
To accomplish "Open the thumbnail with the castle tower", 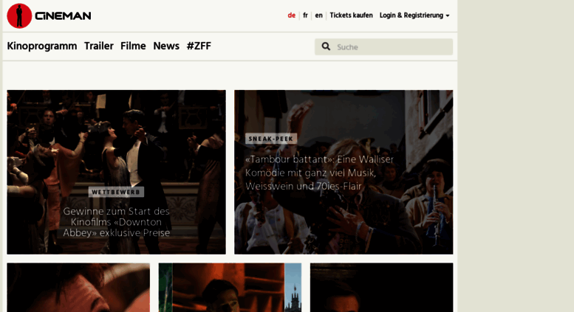I will click(x=230, y=287).
